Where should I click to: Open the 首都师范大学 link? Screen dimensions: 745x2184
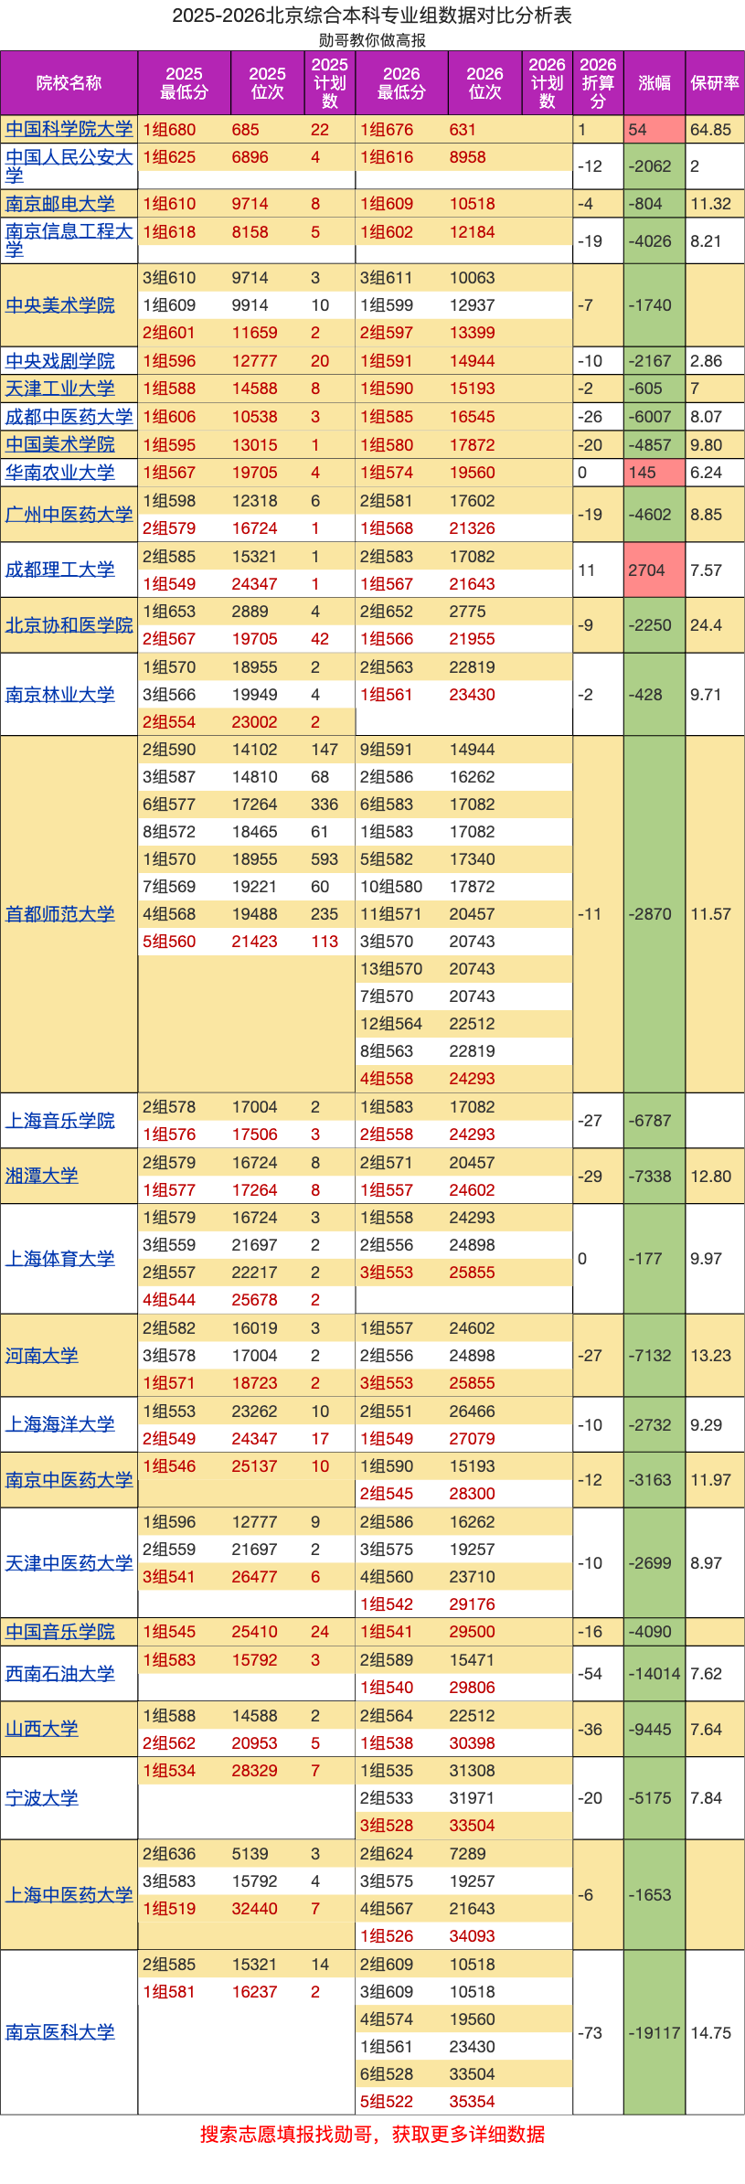(60, 913)
